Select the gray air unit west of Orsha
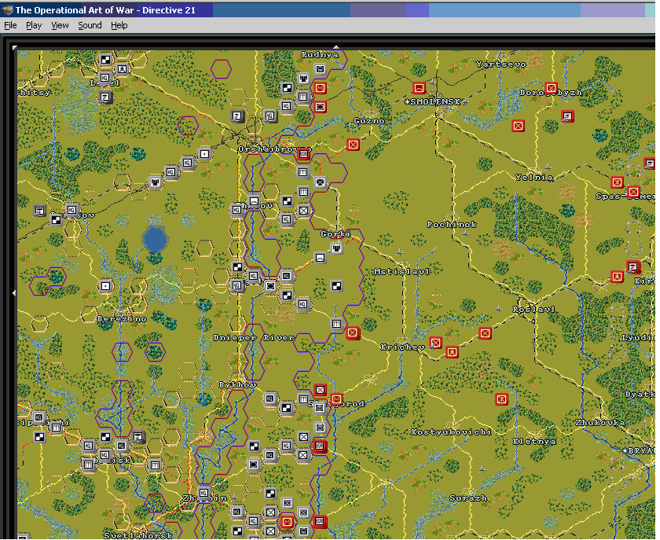 [237, 116]
